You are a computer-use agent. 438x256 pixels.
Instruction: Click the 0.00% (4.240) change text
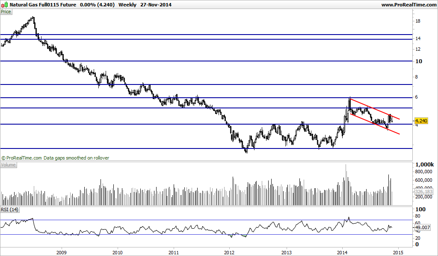pos(97,5)
